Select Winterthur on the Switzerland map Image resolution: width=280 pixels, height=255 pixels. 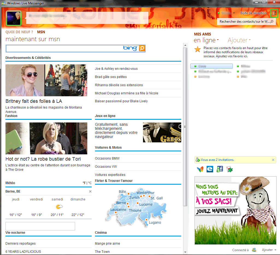coord(145,193)
